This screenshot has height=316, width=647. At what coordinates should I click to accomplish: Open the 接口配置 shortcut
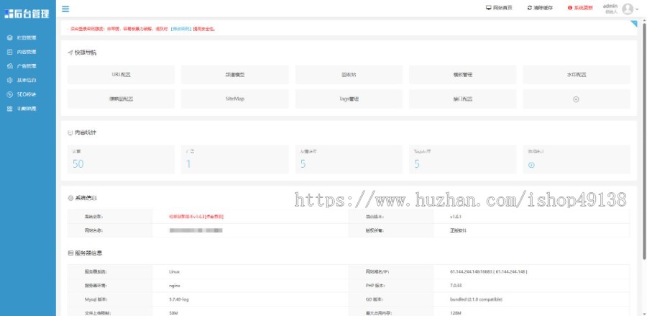[462, 99]
